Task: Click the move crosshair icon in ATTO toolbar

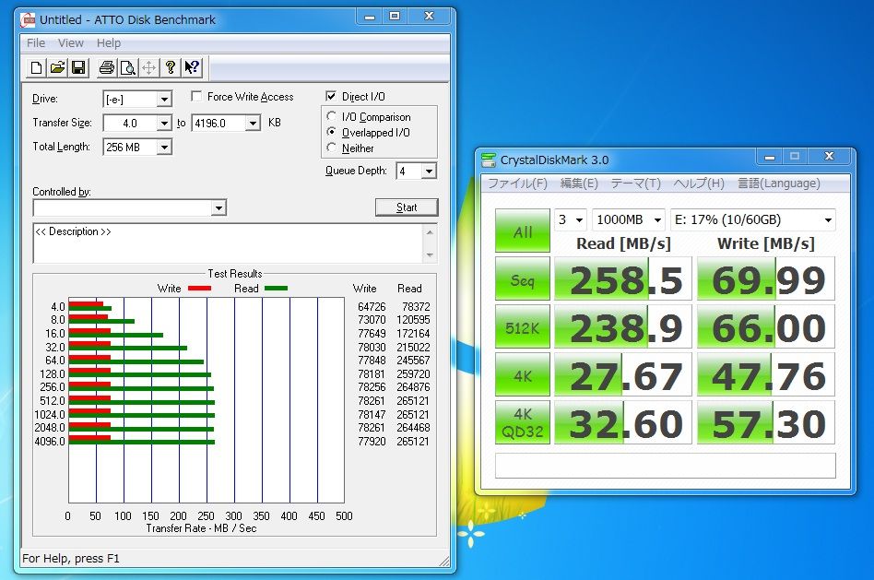Action: pyautogui.click(x=148, y=68)
